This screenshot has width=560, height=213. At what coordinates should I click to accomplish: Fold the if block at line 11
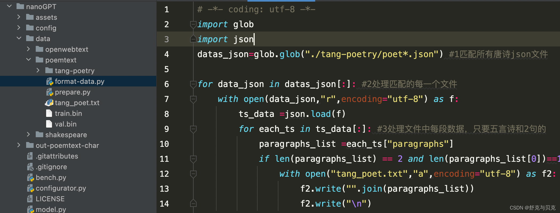point(193,159)
